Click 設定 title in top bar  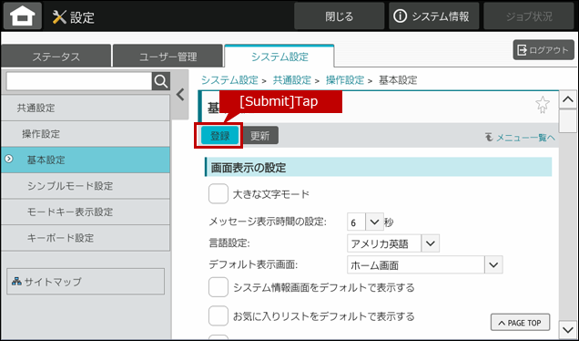pyautogui.click(x=82, y=17)
